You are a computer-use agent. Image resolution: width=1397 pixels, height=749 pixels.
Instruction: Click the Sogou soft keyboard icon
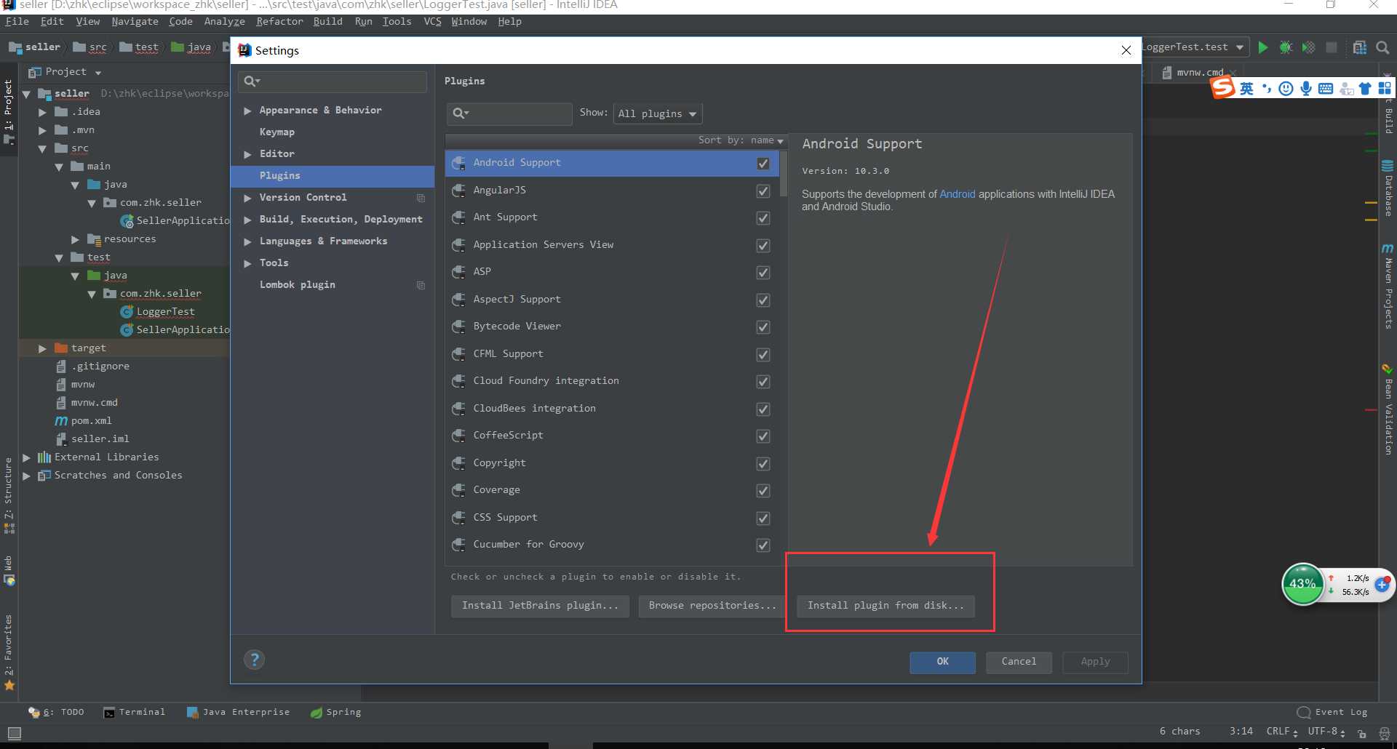[x=1326, y=89]
